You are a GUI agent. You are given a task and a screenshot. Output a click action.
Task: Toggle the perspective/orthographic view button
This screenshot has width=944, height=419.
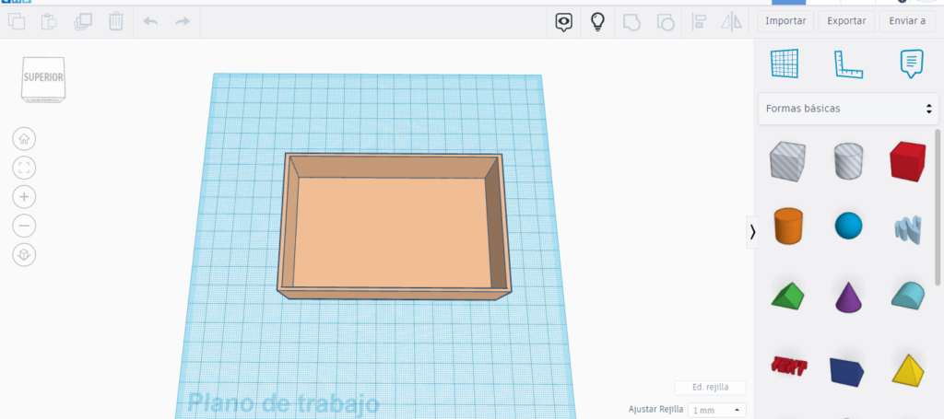[x=24, y=254]
